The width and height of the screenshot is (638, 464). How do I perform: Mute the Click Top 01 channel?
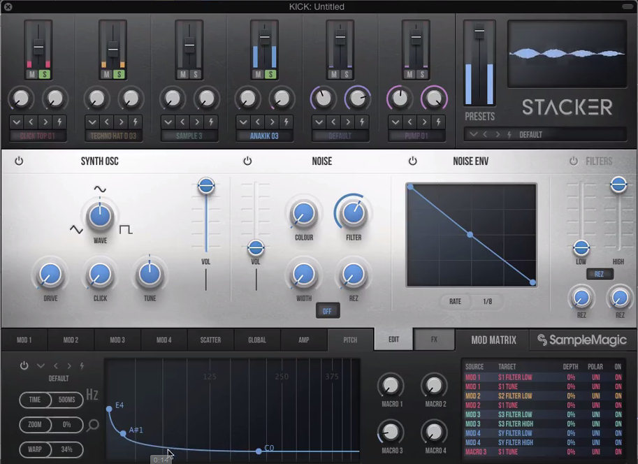[31, 75]
